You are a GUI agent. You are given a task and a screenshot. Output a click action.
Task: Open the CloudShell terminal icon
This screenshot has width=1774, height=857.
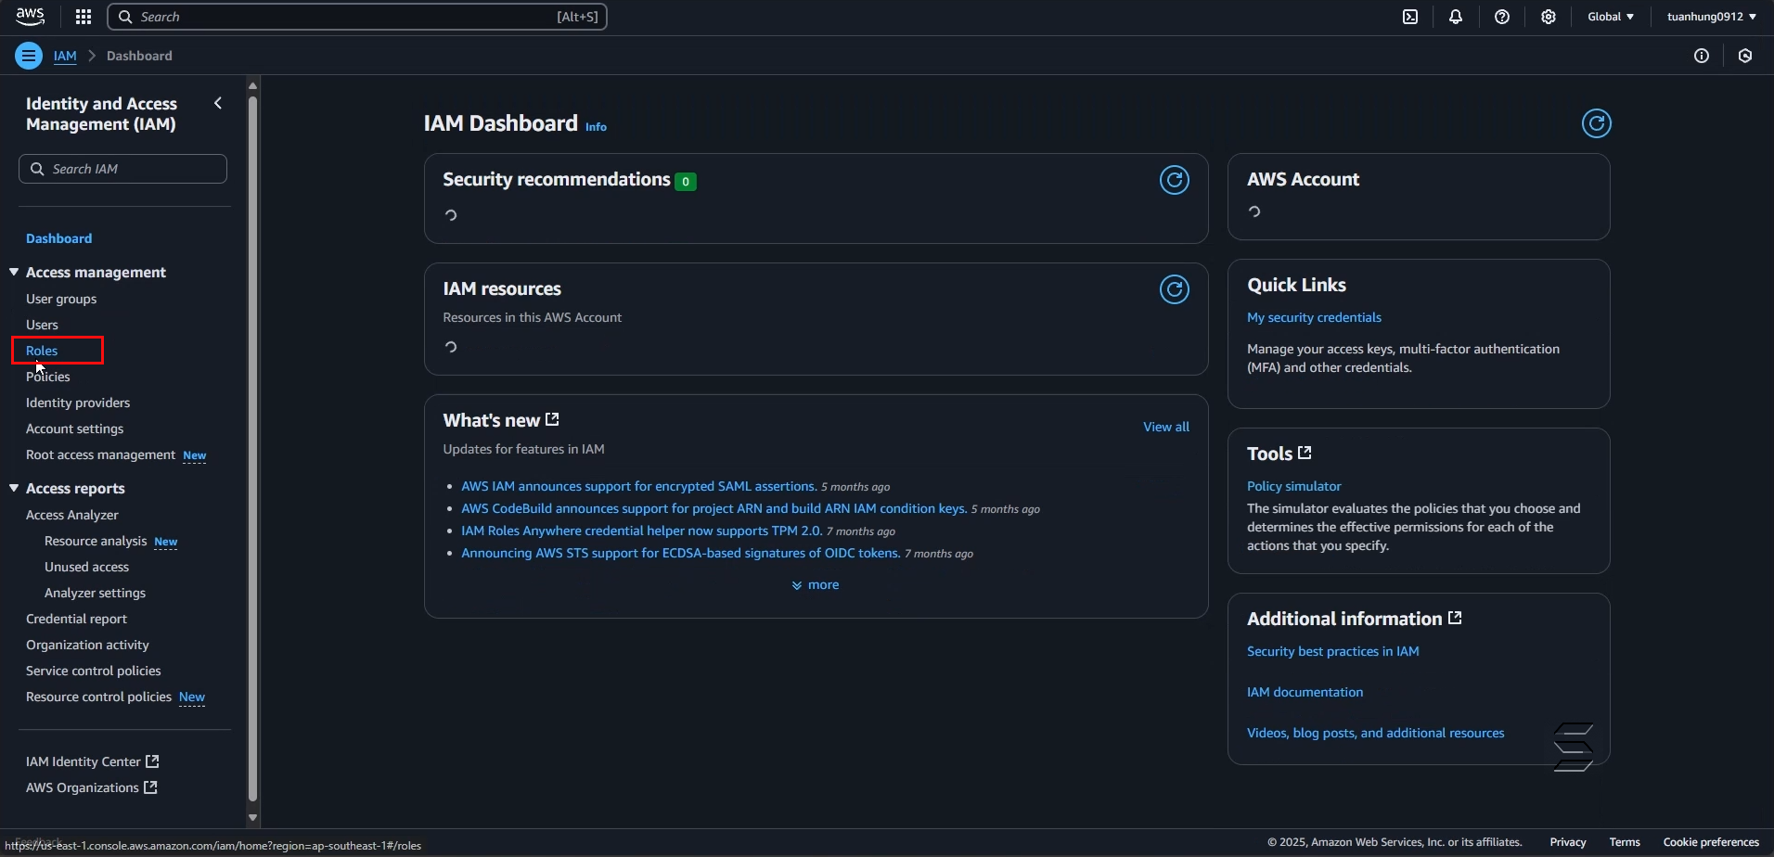tap(1410, 17)
